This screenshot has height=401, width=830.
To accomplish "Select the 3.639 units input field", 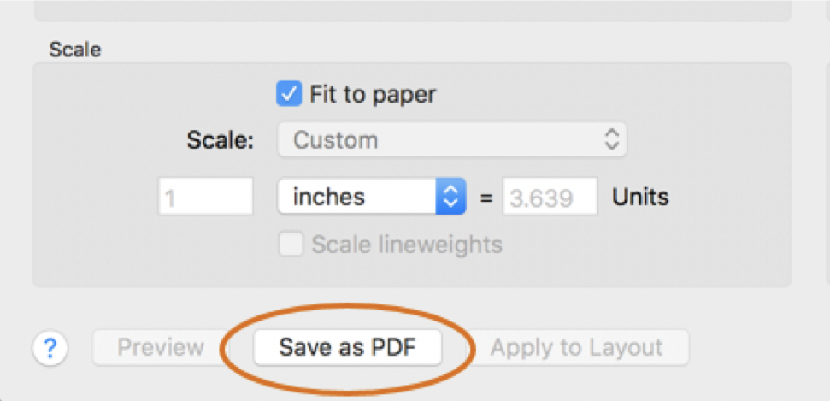I will [550, 198].
